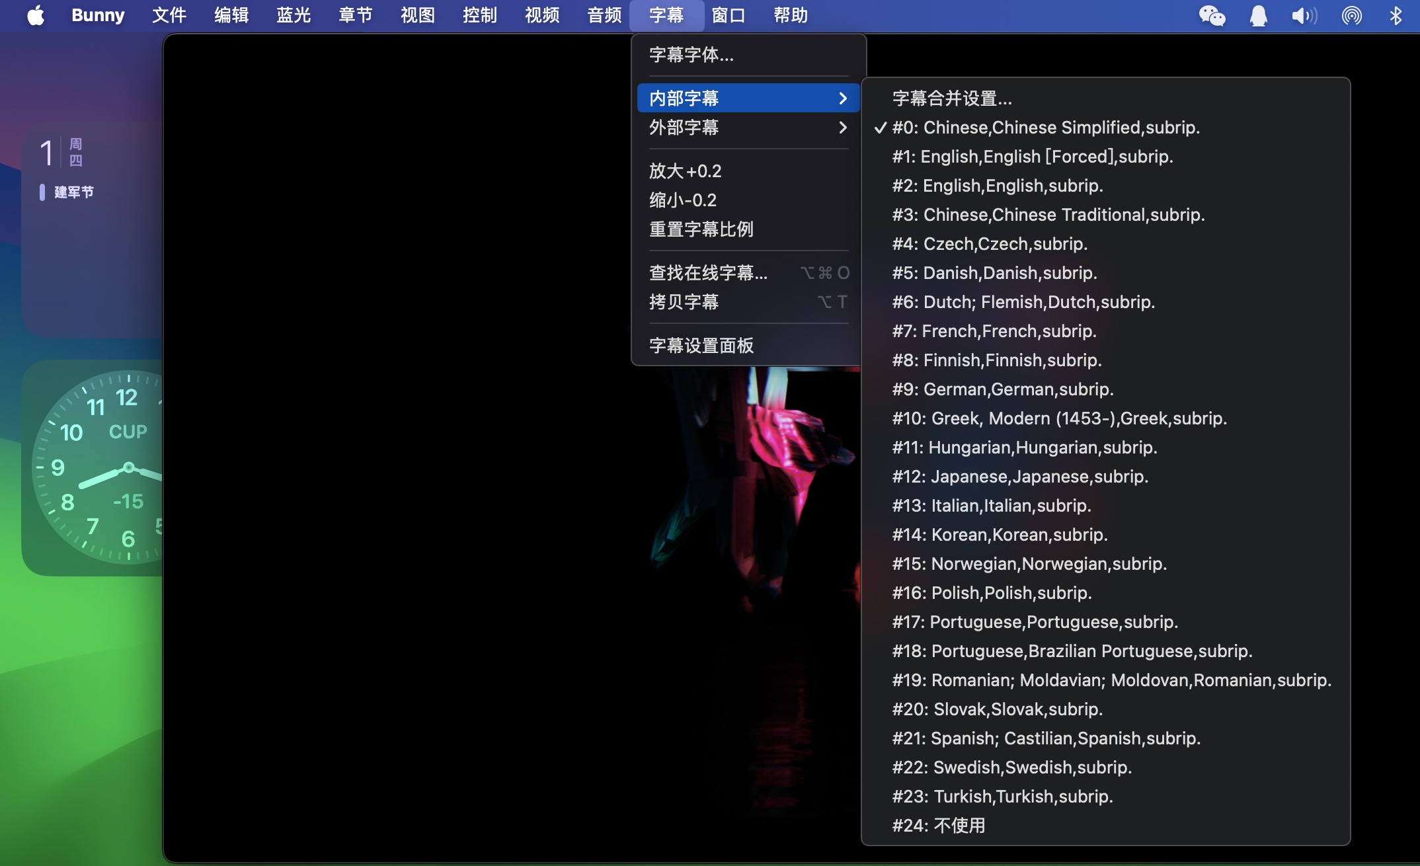Select subtitle #12 Japanese
Viewport: 1420px width, 866px height.
1105,476
